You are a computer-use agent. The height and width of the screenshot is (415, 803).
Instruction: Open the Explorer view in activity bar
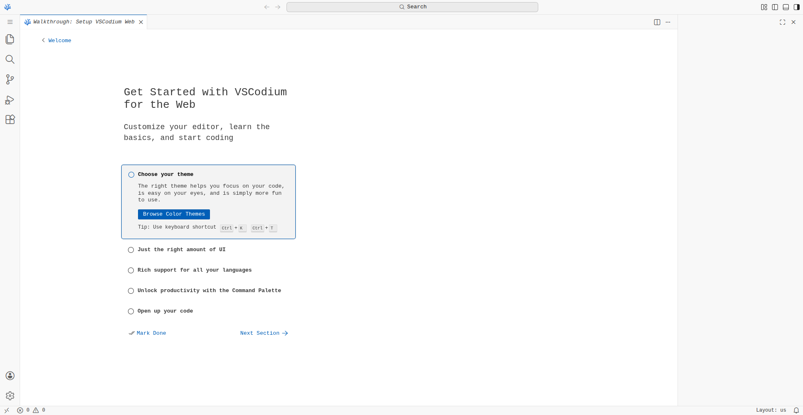pos(10,39)
